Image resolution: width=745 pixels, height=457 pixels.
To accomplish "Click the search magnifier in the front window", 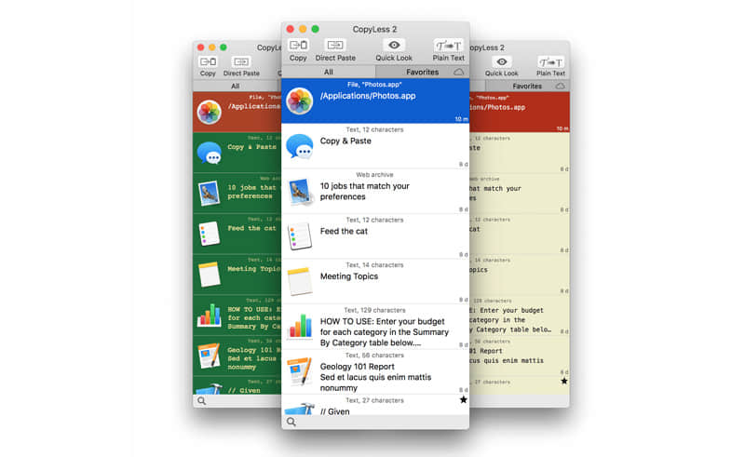I will [x=291, y=422].
